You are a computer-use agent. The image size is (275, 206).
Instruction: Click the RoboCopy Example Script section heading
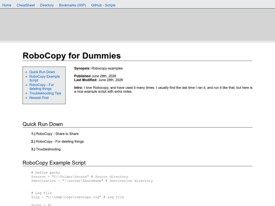click(54, 163)
